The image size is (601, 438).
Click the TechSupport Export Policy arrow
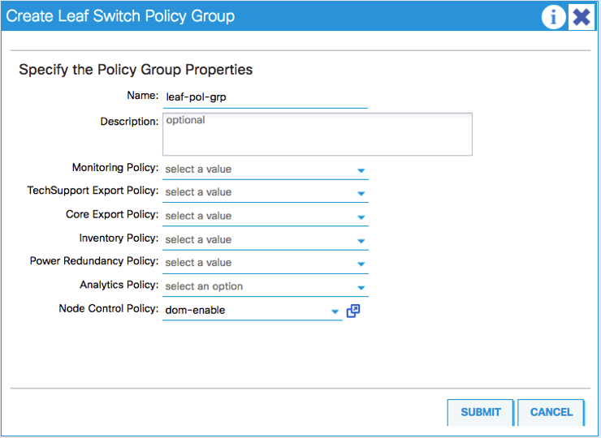361,193
